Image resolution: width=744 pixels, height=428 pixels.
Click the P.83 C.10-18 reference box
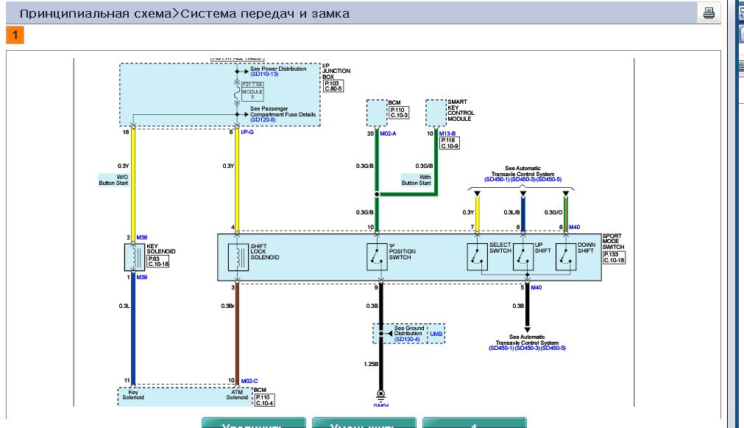click(x=158, y=262)
